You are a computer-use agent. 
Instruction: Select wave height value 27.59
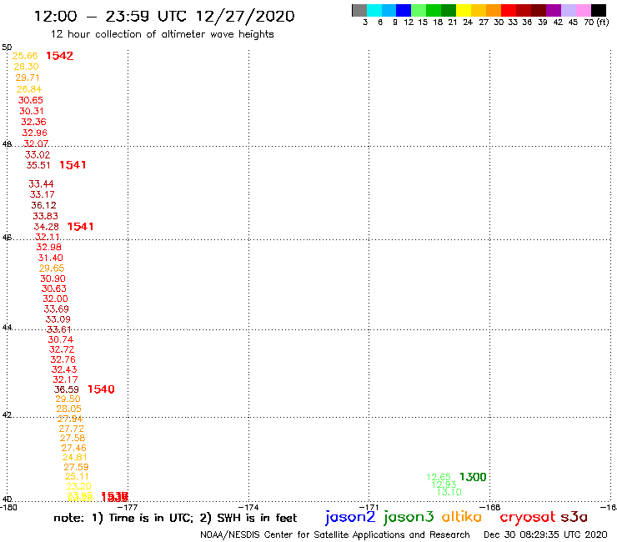click(76, 467)
